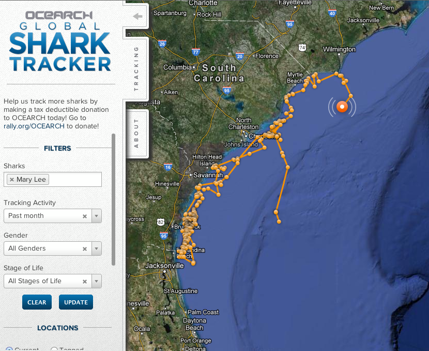Clear the All Stages of Life selection

point(85,281)
